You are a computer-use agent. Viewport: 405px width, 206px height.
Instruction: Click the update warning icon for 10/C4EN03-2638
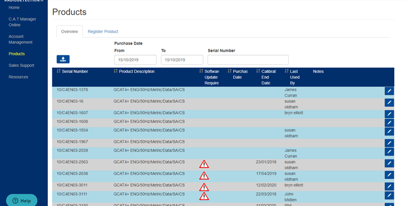click(x=204, y=176)
